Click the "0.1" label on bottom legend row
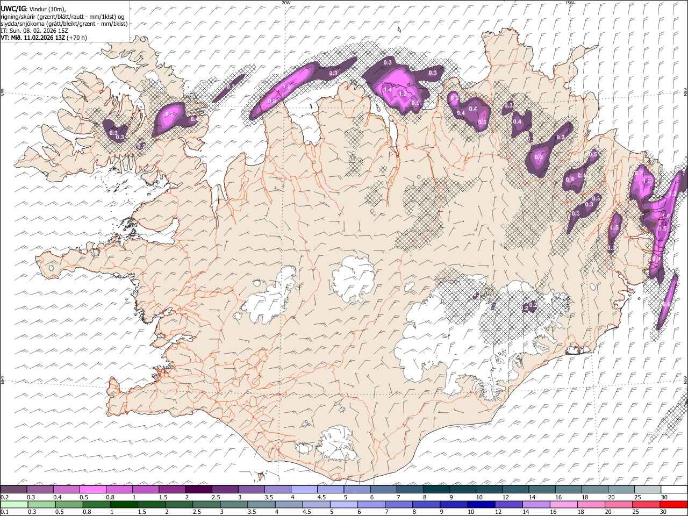Screen dimensions: 688x516 click(4, 512)
